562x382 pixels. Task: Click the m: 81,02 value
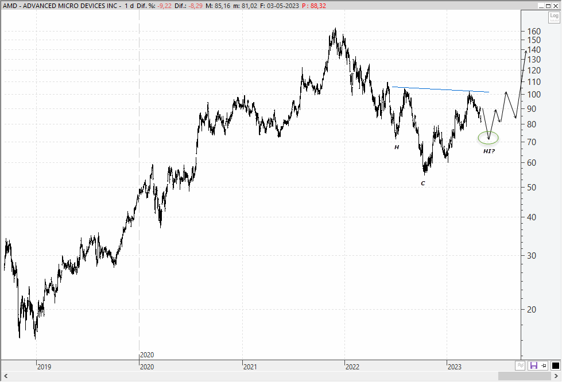pos(245,6)
